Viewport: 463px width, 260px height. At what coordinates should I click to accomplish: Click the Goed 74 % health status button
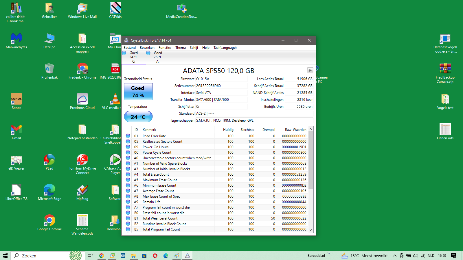[x=138, y=92]
